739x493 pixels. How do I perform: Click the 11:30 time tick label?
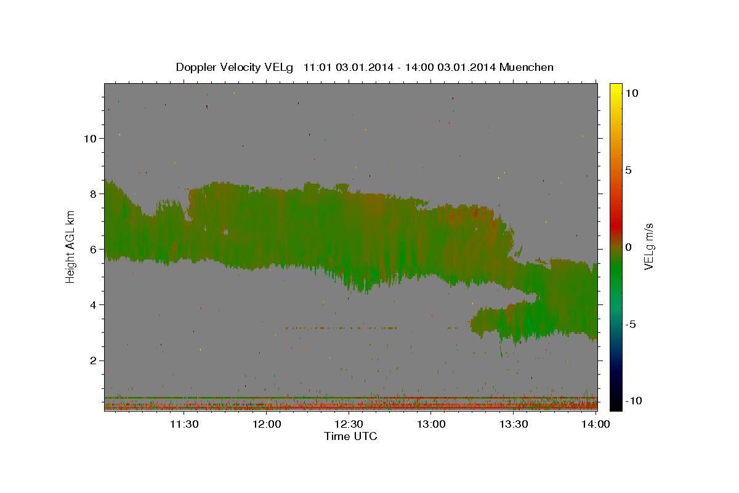(x=184, y=424)
